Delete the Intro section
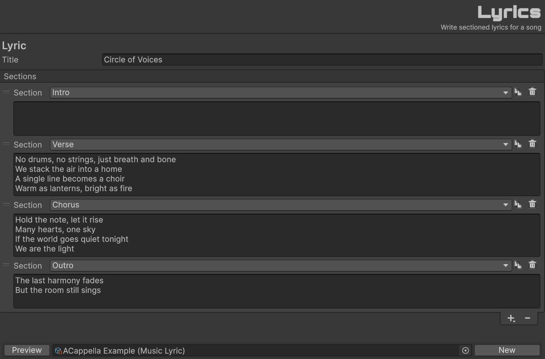The height and width of the screenshot is (359, 545). 532,92
